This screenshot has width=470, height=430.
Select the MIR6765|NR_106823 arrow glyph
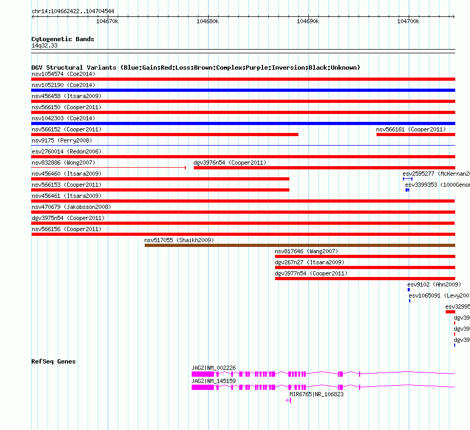pyautogui.click(x=288, y=400)
